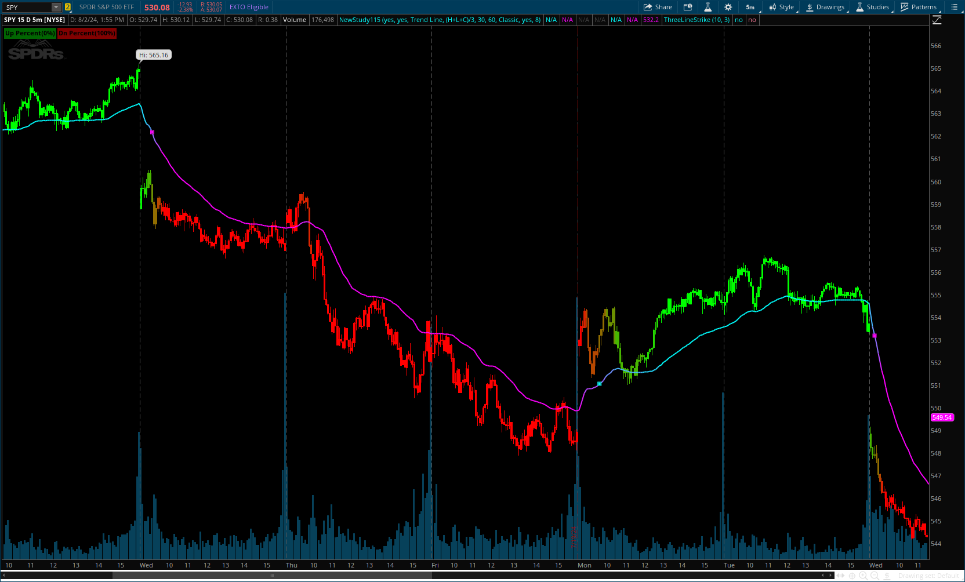The width and height of the screenshot is (965, 582).
Task: Click the 549.54 magenta price tag
Action: coord(942,418)
